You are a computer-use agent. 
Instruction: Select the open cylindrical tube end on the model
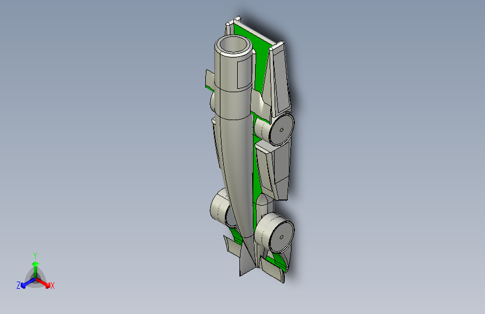(x=233, y=45)
